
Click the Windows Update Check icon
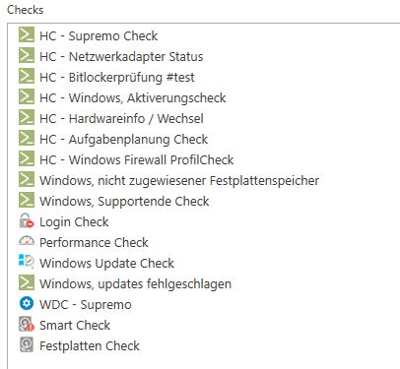(x=27, y=263)
